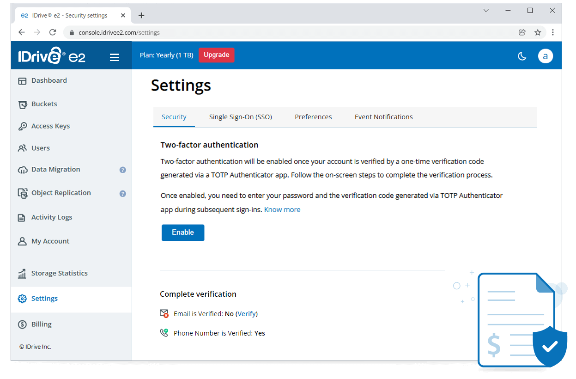Select the Preferences tab

313,117
